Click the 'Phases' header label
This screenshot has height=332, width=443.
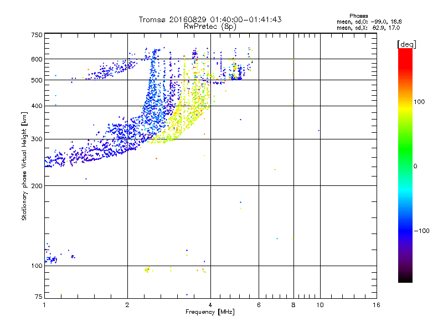(358, 16)
